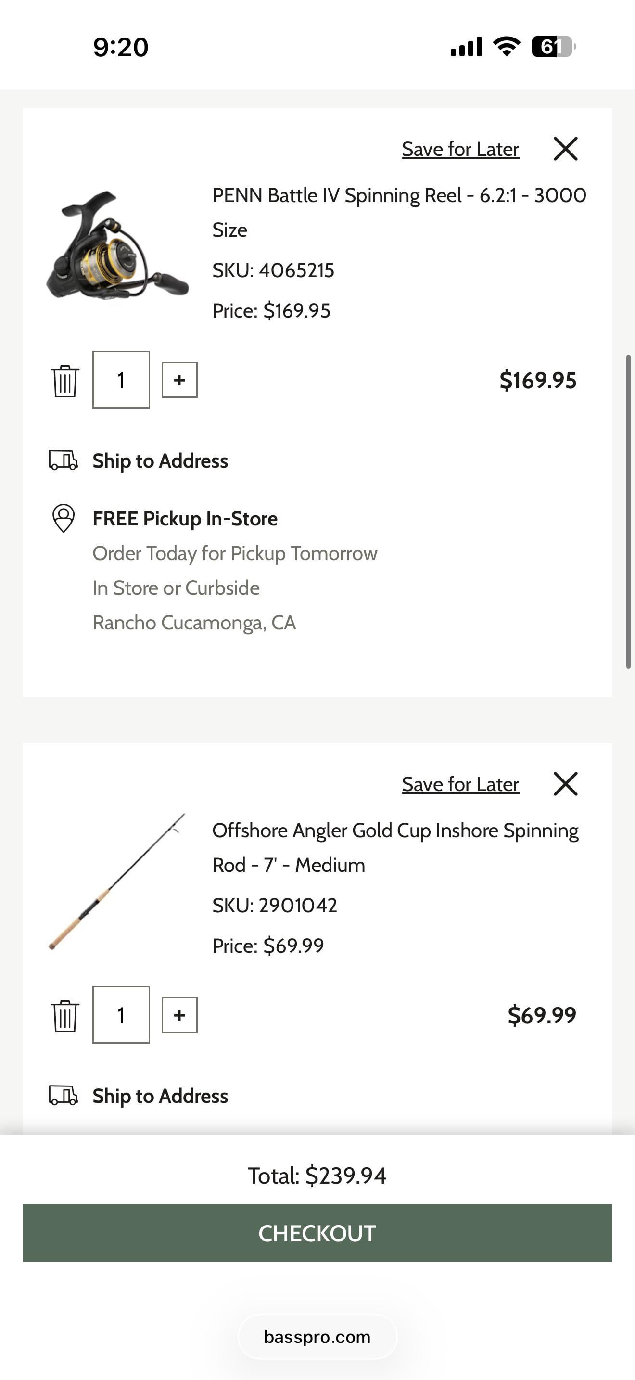Open the PENN Battle IV reel product image
The height and width of the screenshot is (1380, 635).
click(117, 245)
